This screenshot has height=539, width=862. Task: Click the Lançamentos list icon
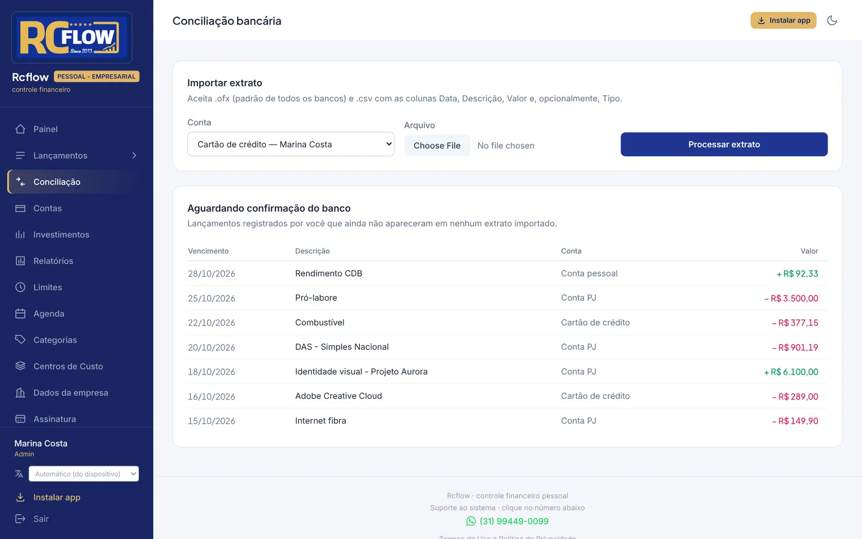tap(20, 156)
